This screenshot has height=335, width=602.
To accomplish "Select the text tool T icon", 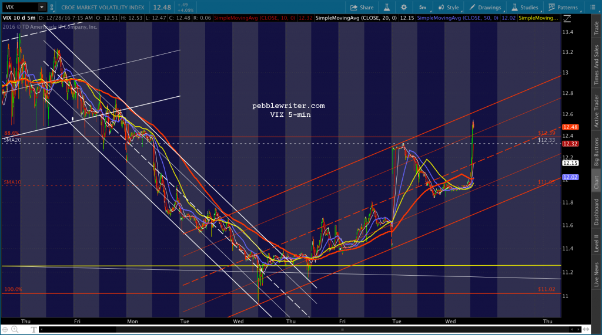I will [34, 329].
